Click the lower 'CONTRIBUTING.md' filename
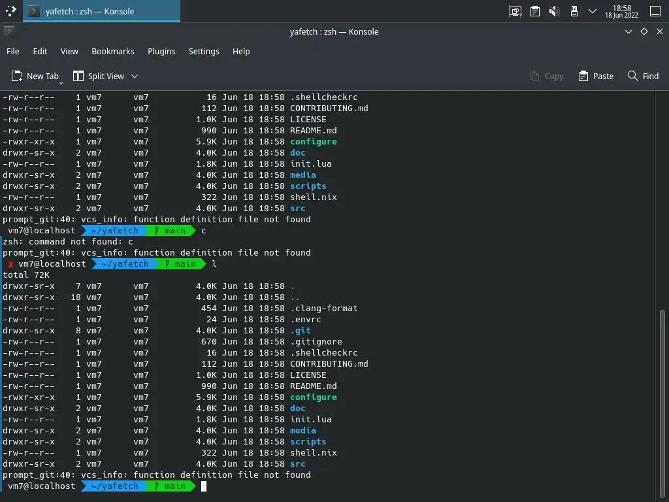Image resolution: width=669 pixels, height=502 pixels. pyautogui.click(x=329, y=363)
